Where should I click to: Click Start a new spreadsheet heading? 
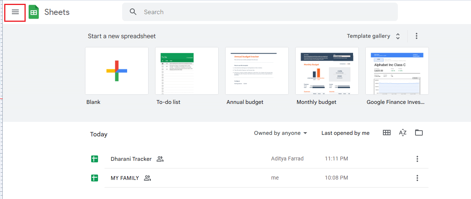(122, 36)
